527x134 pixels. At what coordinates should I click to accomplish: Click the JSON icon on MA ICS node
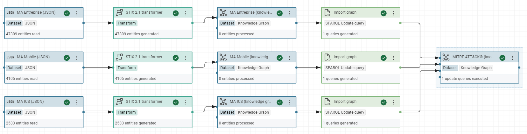[11, 102]
